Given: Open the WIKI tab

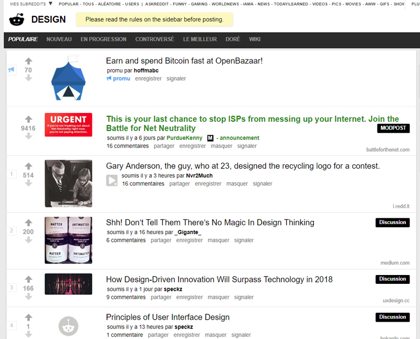Looking at the screenshot, I should [255, 39].
